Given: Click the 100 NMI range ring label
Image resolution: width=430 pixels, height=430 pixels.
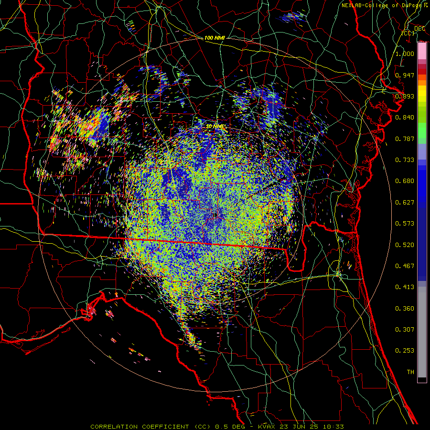Looking at the screenshot, I should click(x=215, y=38).
